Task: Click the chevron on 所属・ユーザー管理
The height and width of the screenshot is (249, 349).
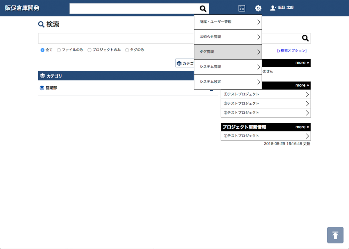Action: click(x=259, y=22)
